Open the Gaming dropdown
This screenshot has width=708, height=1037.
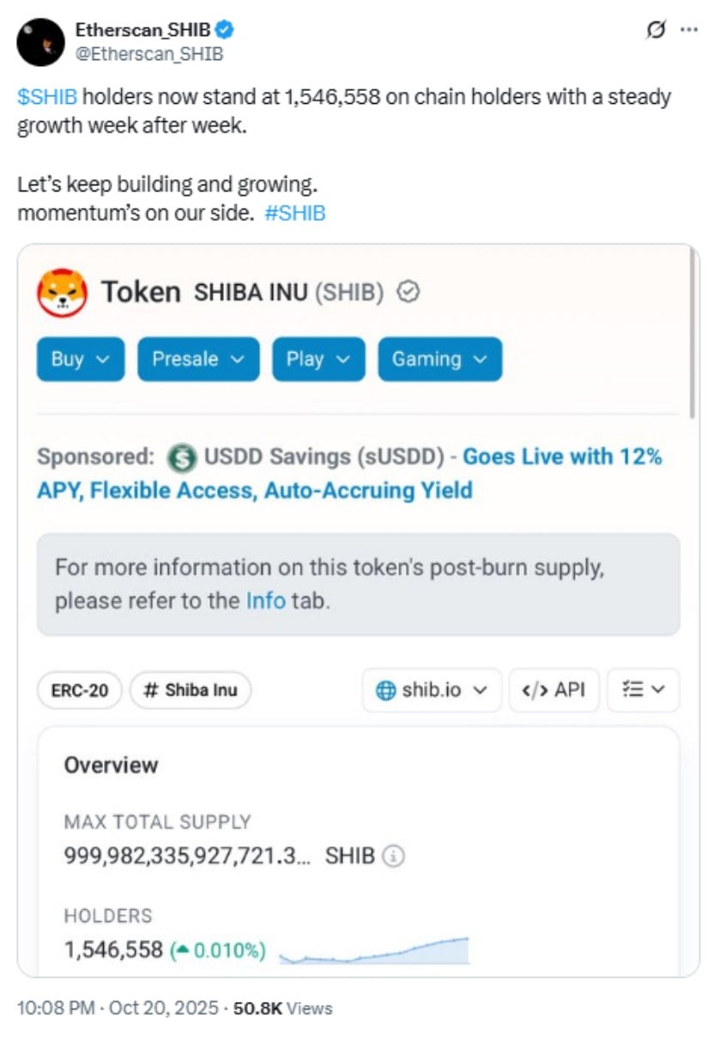[x=439, y=359]
